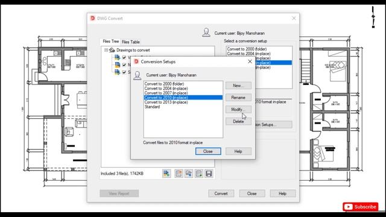Click Close button at bottom of DWG Convert

tap(252, 193)
